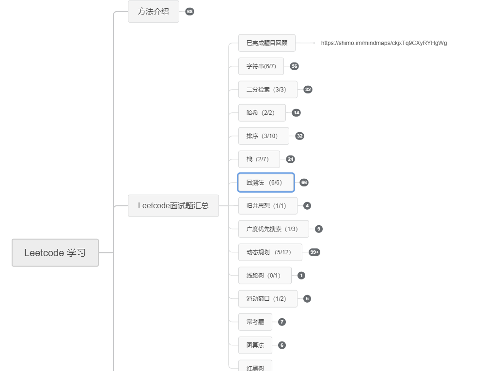
Task: Expand the 68 badge beside 方法介绍
Action: (x=190, y=12)
